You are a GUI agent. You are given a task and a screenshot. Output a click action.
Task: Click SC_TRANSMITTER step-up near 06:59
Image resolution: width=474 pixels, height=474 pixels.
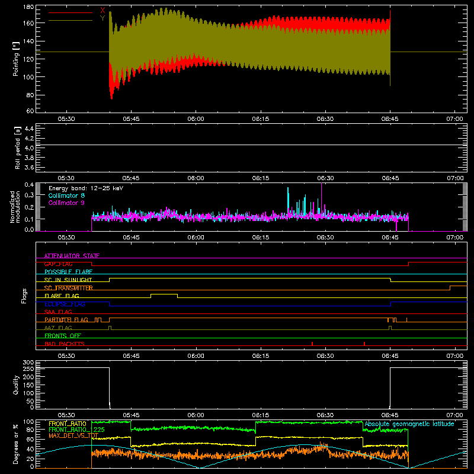(450, 288)
